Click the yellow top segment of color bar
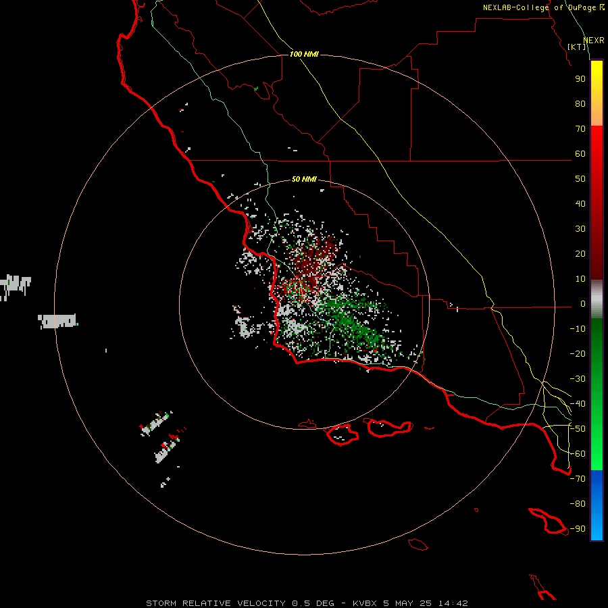Viewport: 608px width, 608px height. 597,93
